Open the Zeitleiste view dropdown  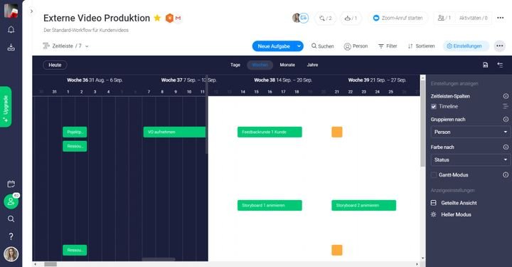point(66,46)
